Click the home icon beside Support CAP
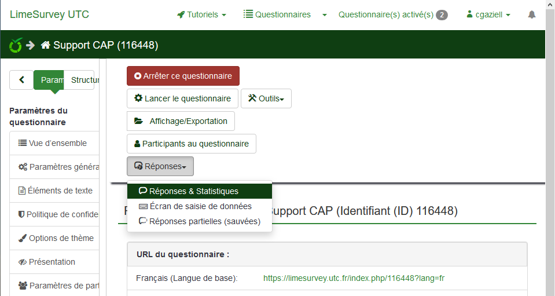The height and width of the screenshot is (296, 555). (45, 45)
